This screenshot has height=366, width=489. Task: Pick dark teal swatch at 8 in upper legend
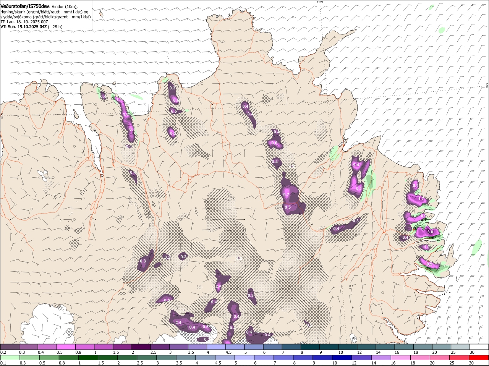click(310, 347)
